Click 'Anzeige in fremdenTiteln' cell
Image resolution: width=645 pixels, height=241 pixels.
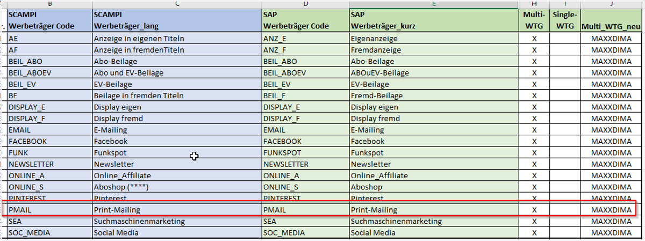177,49
